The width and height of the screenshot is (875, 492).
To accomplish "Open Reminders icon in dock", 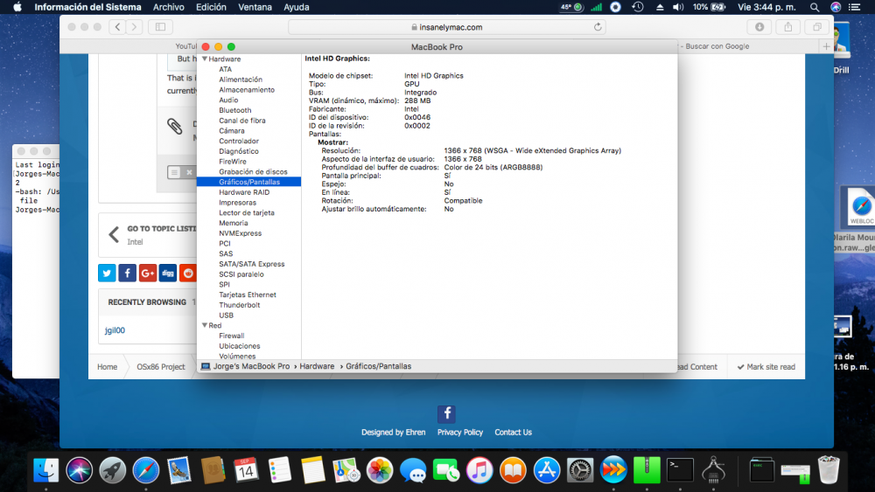I will (279, 469).
